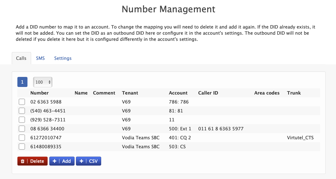Click the Account column header
This screenshot has width=336, height=179.
(178, 93)
